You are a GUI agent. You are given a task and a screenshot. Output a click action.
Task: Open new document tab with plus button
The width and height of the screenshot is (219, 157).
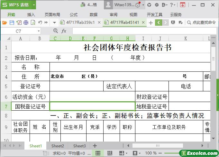pos(151,23)
